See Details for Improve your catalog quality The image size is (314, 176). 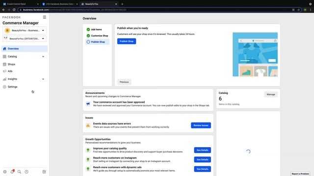coord(203,150)
